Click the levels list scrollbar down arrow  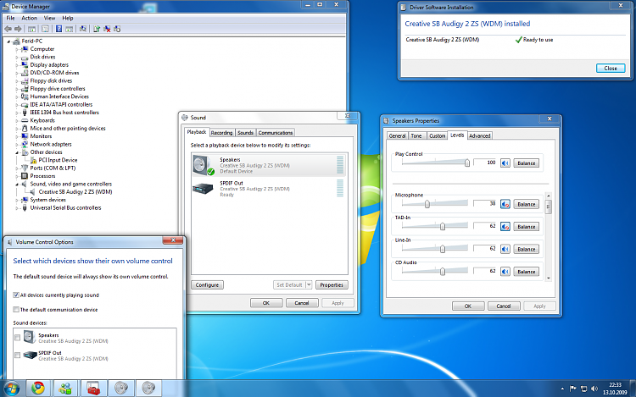click(x=549, y=278)
